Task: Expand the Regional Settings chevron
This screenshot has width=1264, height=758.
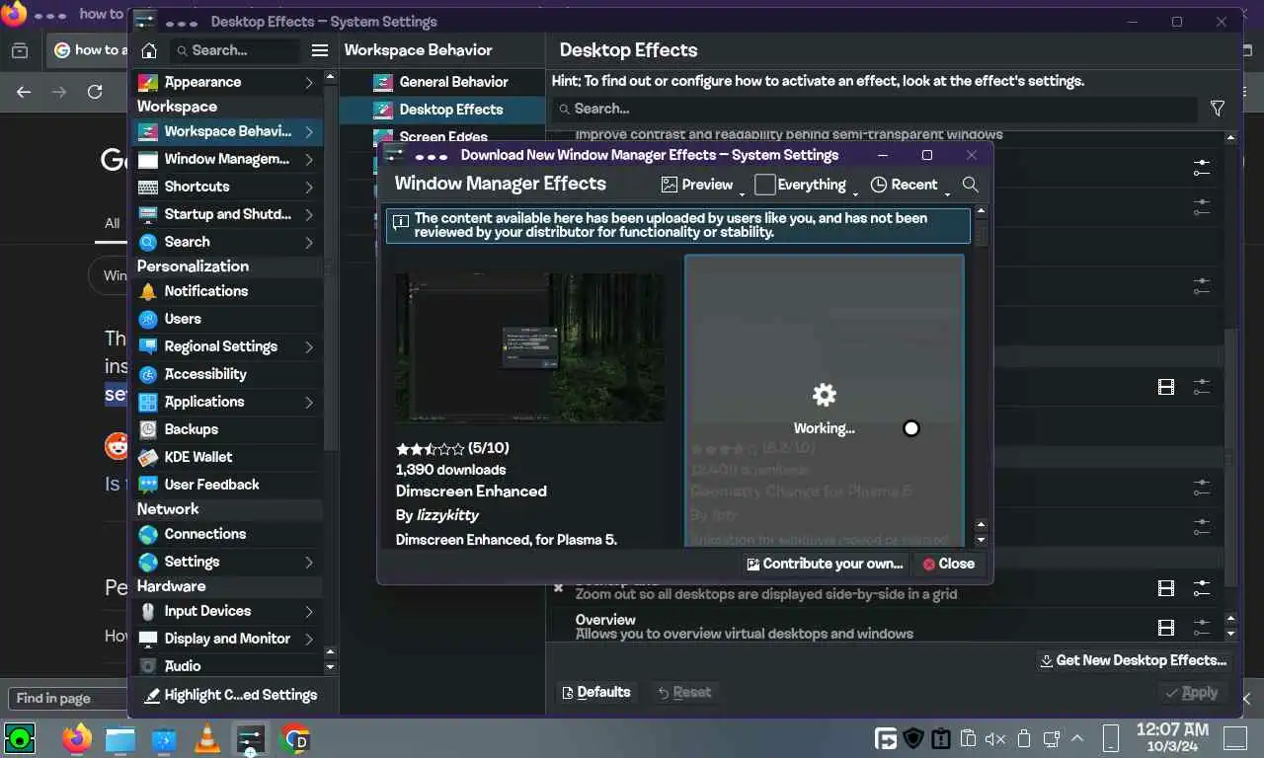Action: point(309,346)
